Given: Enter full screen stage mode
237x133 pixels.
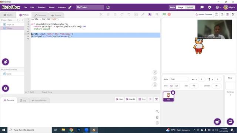Looking at the screenshot, I should 233,14.
